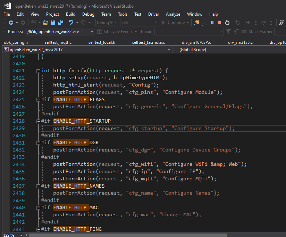
Task: Click the Redo arrow icon
Action: pos(83,23)
